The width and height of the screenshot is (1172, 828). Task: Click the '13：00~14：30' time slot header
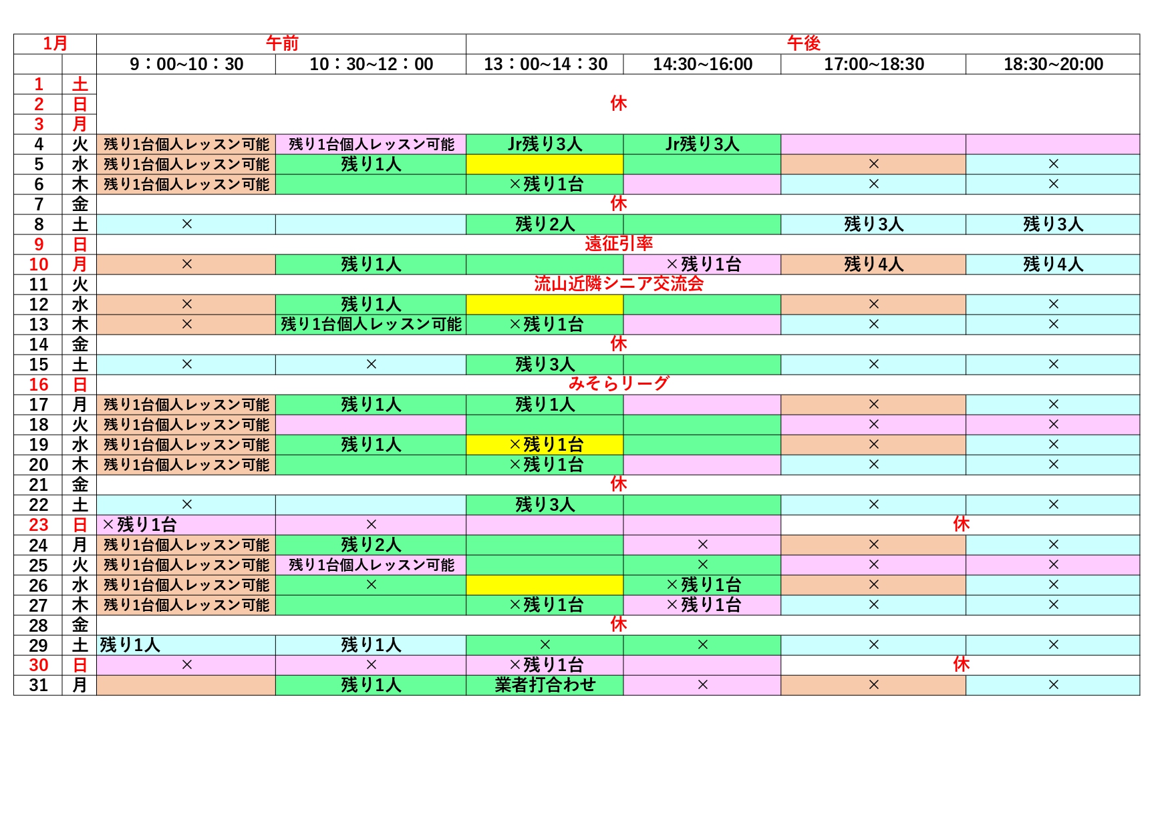tap(545, 64)
